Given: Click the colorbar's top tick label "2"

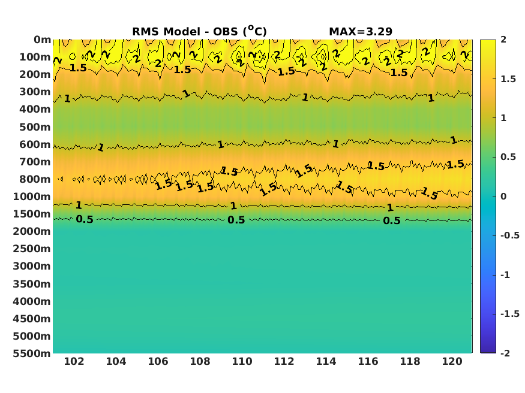Looking at the screenshot, I should point(503,40).
